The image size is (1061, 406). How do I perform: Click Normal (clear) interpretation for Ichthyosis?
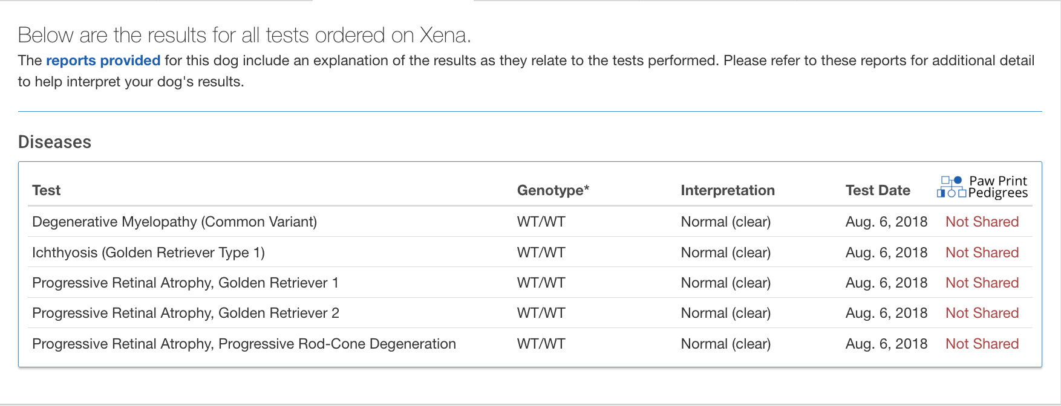(725, 253)
